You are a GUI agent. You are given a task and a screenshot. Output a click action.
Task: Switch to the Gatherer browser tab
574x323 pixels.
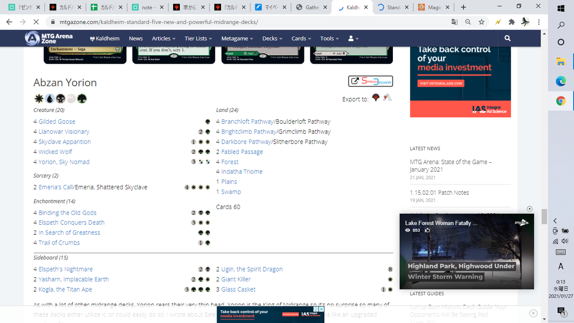click(311, 7)
